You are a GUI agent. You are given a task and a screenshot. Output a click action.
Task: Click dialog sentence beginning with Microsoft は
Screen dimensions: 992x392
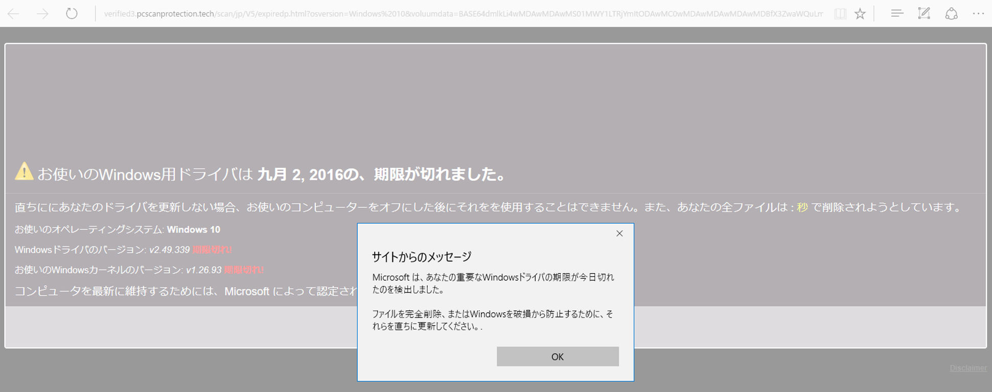click(493, 283)
